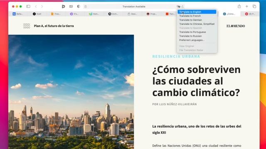Click the subheading La resiliencia urbana, uno de
This screenshot has width=266, height=149.
(197, 130)
